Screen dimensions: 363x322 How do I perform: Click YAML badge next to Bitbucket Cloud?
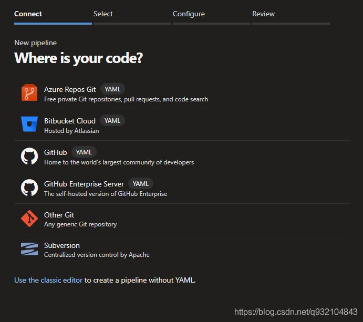(x=112, y=121)
